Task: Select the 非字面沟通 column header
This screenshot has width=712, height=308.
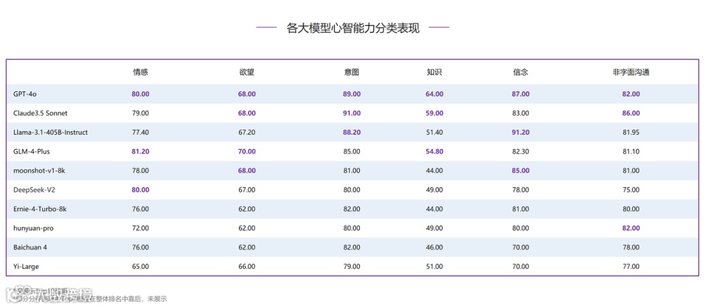Action: coord(631,72)
